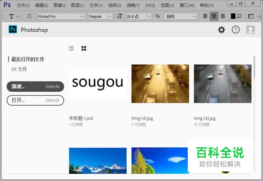Expand the workspace switcher arrow
The image size is (263, 181).
click(x=258, y=16)
